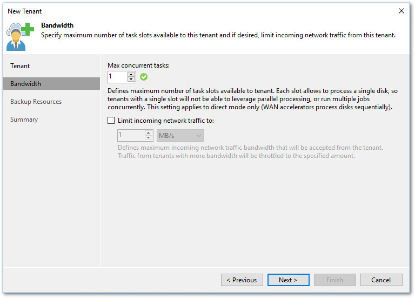This screenshot has height=298, width=415.
Task: Open the Summary step in sidebar
Action: click(24, 120)
